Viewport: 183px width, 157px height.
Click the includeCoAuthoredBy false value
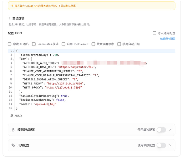coord(60,100)
